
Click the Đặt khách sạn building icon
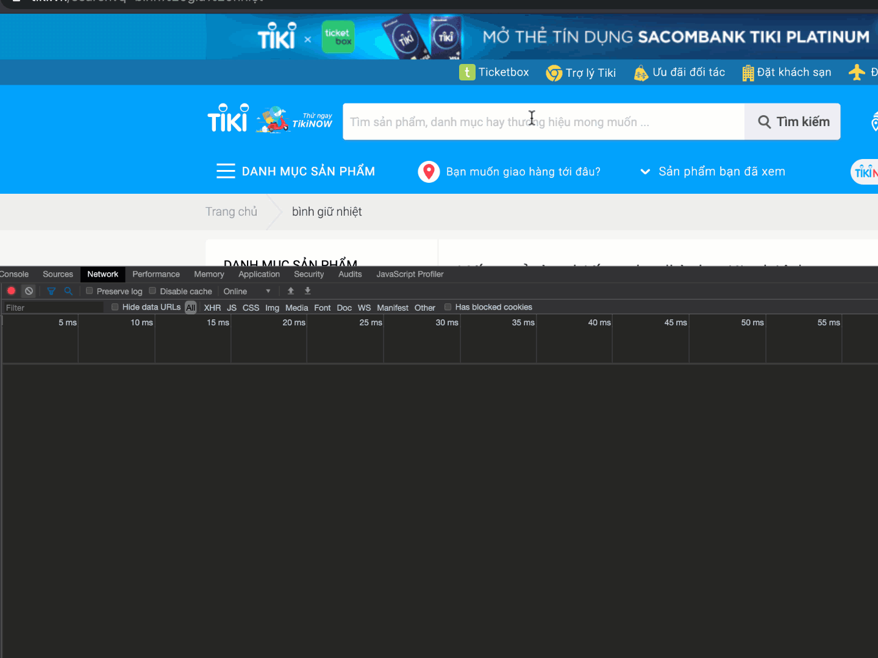click(x=748, y=73)
